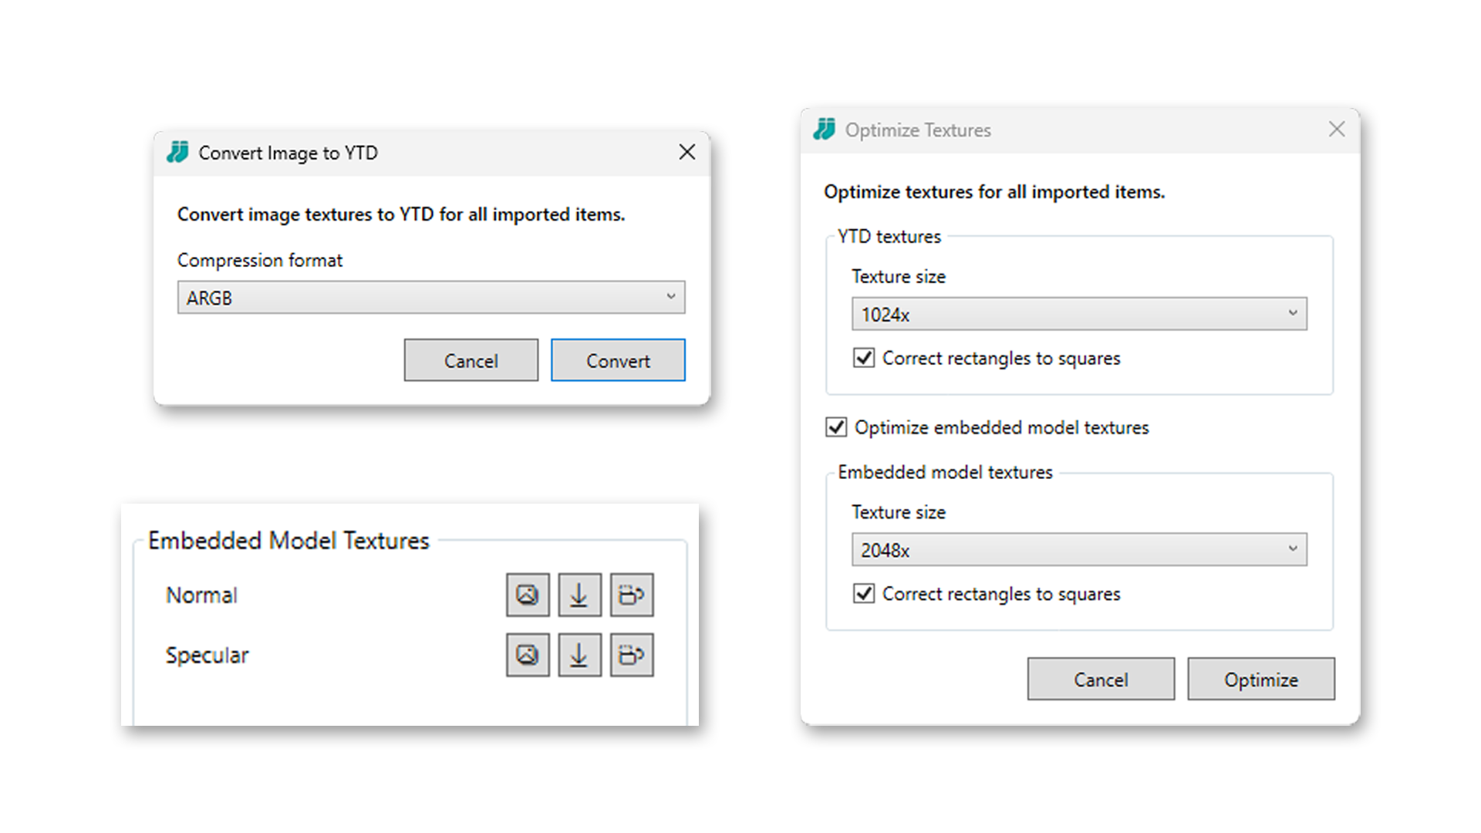Uncheck Correct rectangles to squares under YTD textures
This screenshot has height=833, width=1481.
pos(864,358)
